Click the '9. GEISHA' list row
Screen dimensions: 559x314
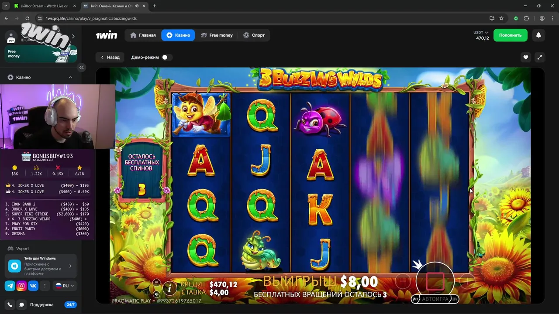[x=46, y=234]
